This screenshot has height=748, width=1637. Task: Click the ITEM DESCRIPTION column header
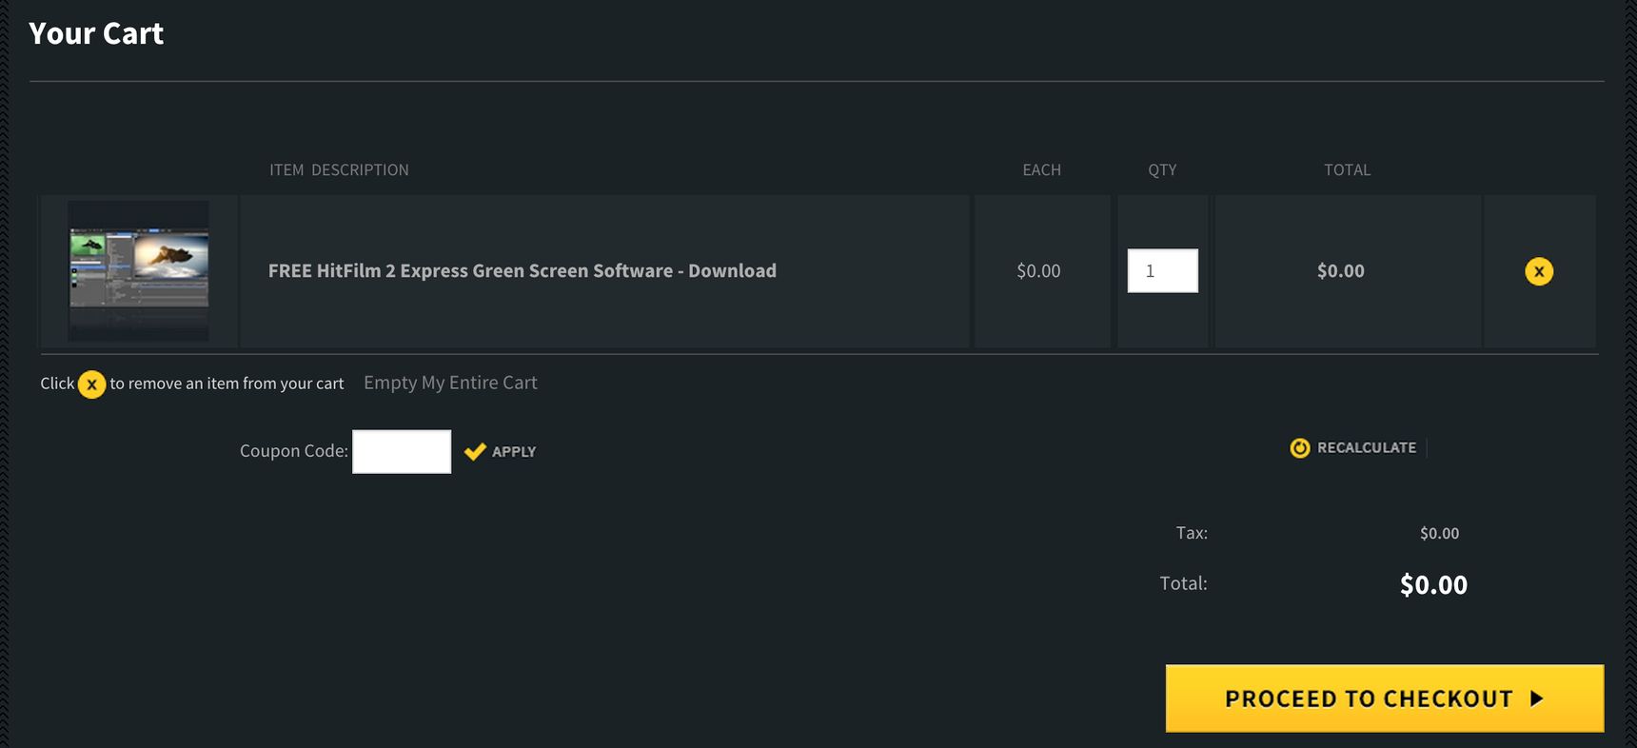pyautogui.click(x=339, y=169)
